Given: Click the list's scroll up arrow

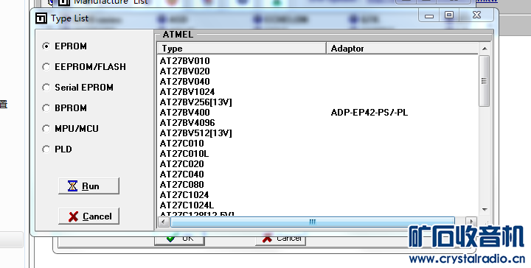Looking at the screenshot, I should pos(485,49).
